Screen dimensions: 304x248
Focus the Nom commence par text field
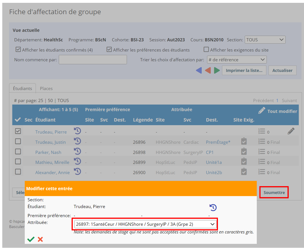pyautogui.click(x=93, y=60)
